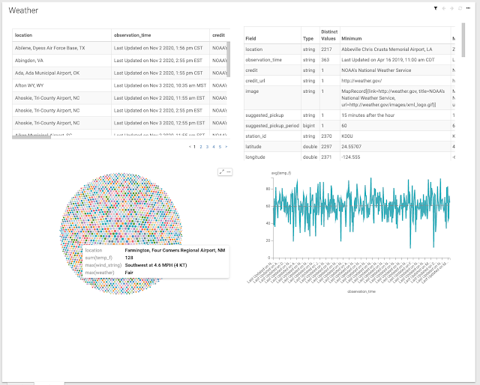Select the longitude field name
The image size is (480, 385).
(x=255, y=157)
